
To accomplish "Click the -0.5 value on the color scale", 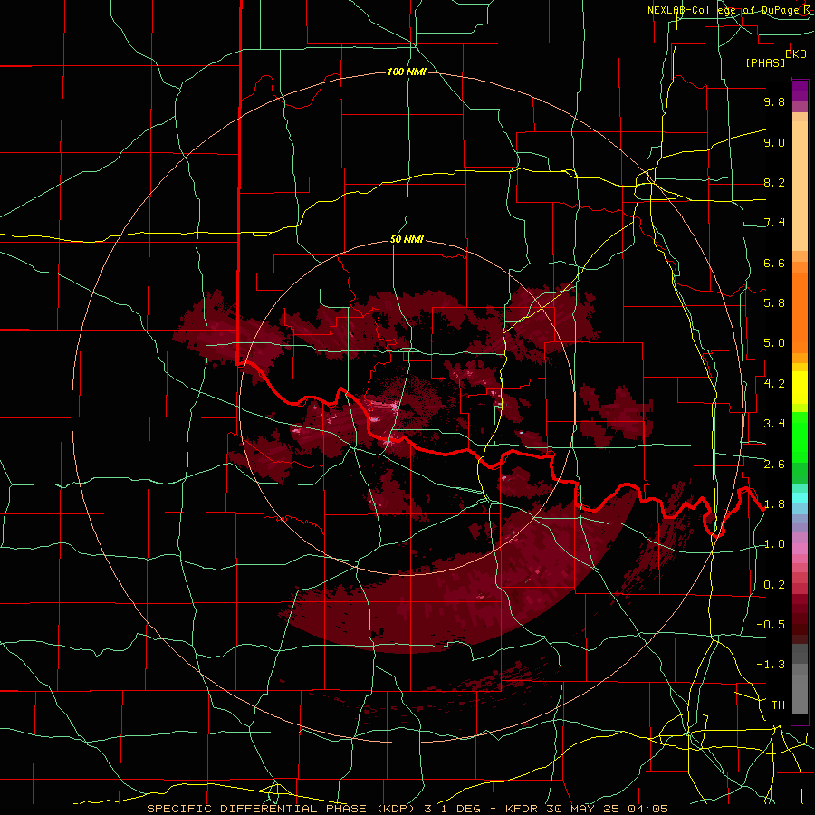I will coord(771,625).
